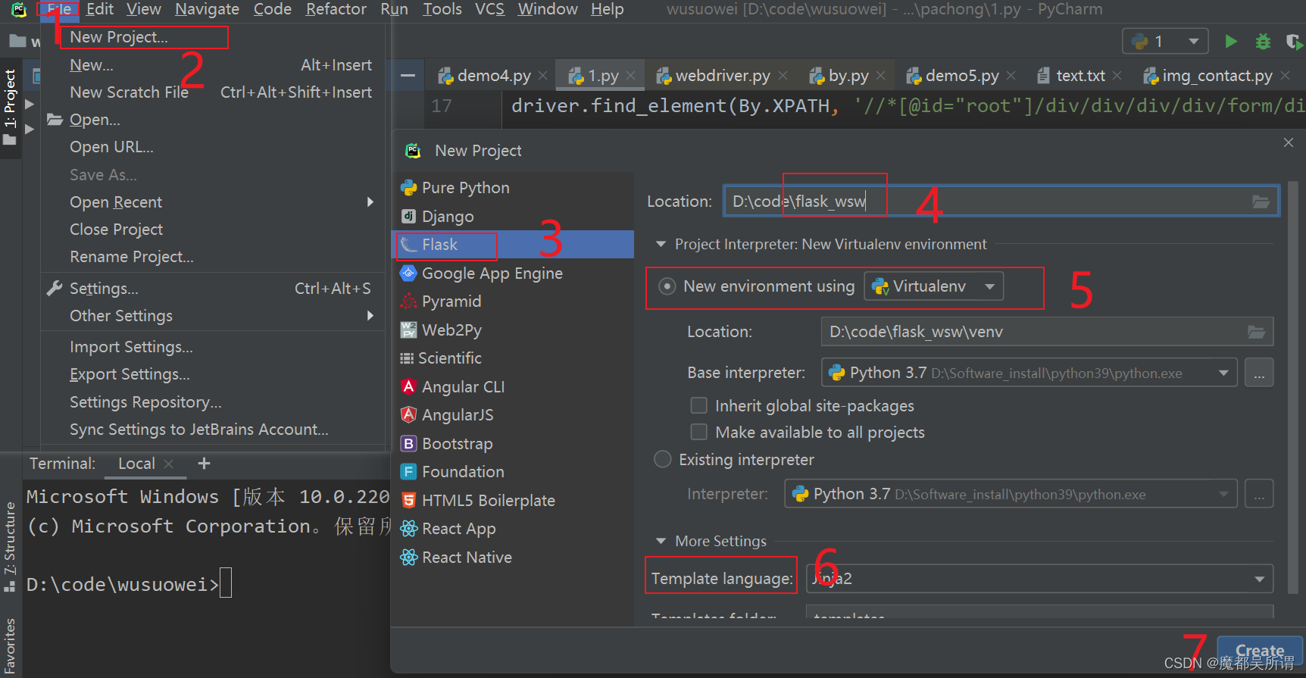The image size is (1306, 678).
Task: Browse folder for venv Location
Action: coord(1256,332)
